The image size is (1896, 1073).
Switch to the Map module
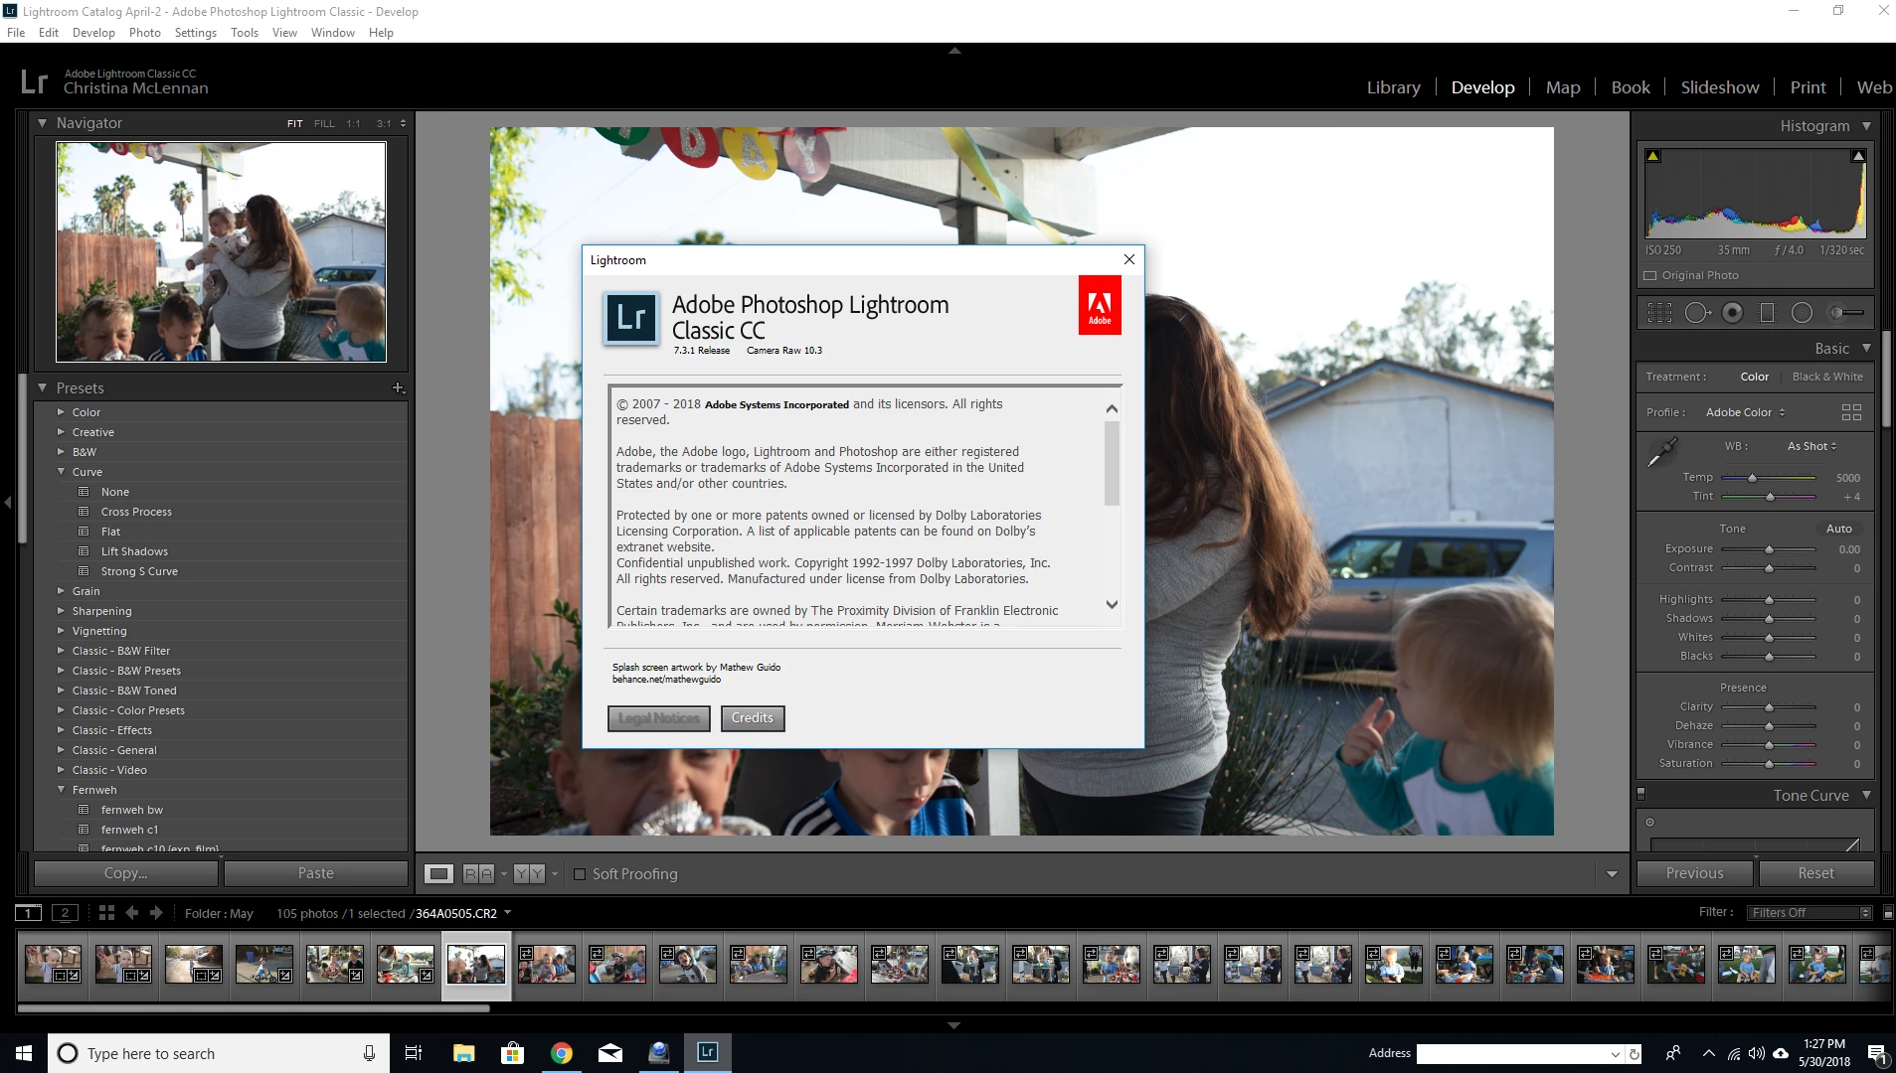1563,87
